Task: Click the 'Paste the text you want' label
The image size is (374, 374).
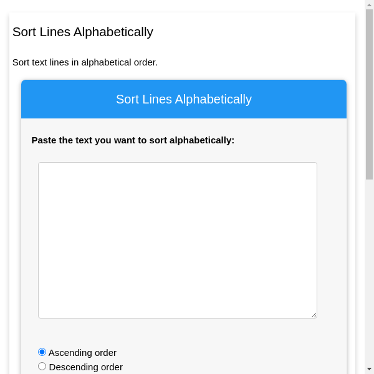Action: coord(133,140)
